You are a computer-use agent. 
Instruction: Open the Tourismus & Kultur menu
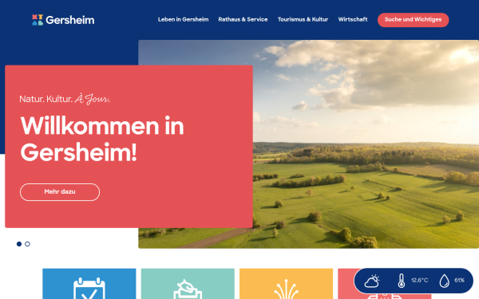303,19
